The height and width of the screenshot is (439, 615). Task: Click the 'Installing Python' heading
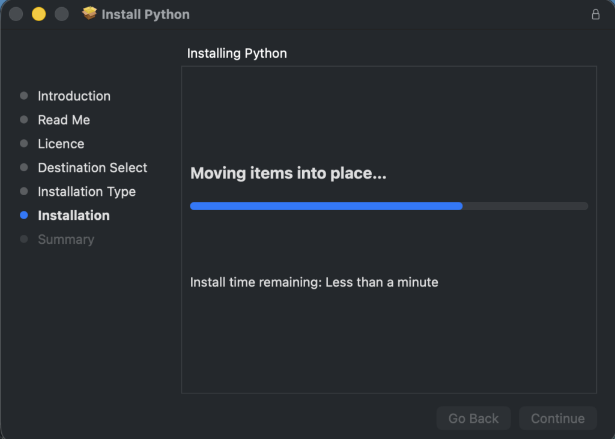coord(237,53)
